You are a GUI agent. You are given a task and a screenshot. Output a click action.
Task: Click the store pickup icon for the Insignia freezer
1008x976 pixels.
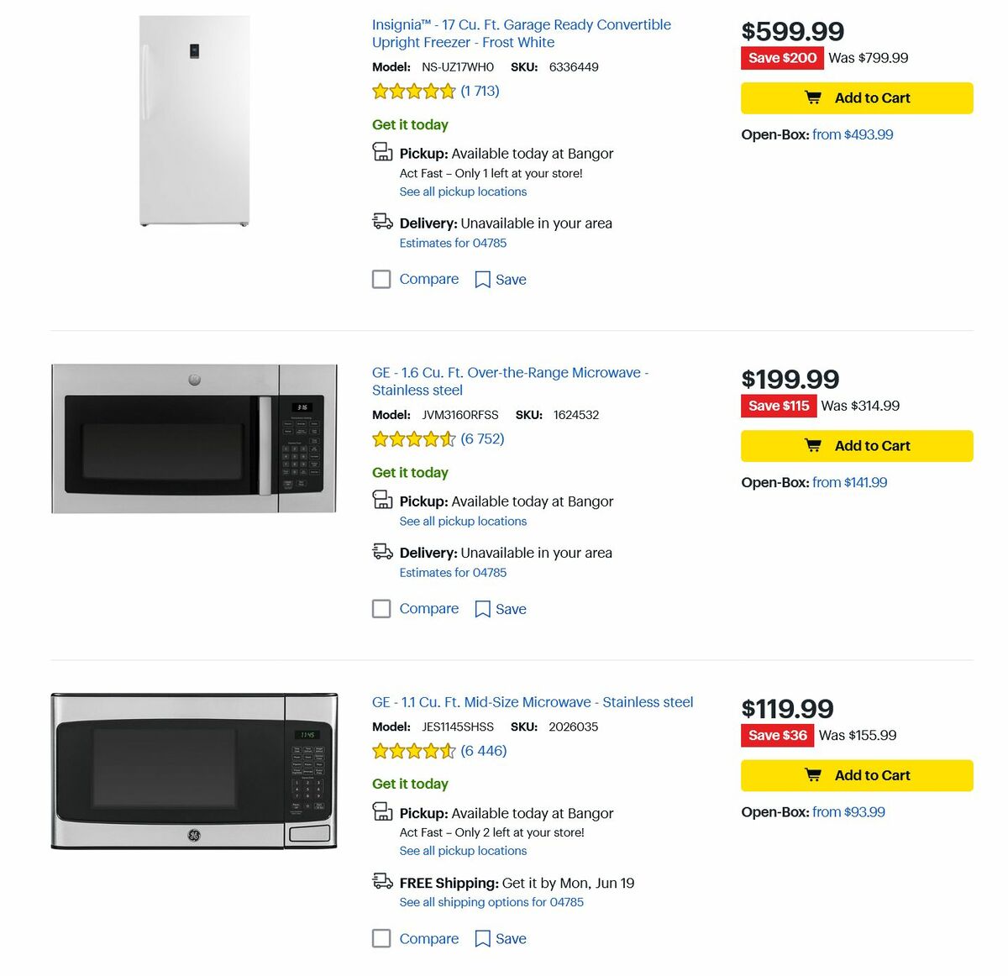pos(382,153)
